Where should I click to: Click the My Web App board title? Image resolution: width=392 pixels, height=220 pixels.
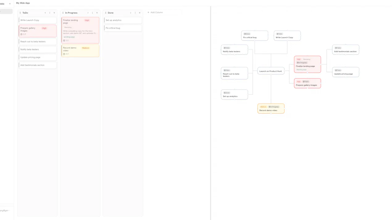pyautogui.click(x=23, y=3)
